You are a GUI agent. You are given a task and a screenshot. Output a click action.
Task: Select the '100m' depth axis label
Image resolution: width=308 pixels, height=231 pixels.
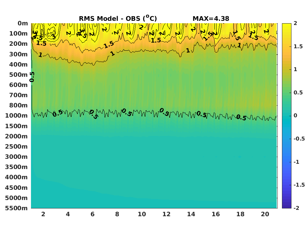[x=18, y=33]
